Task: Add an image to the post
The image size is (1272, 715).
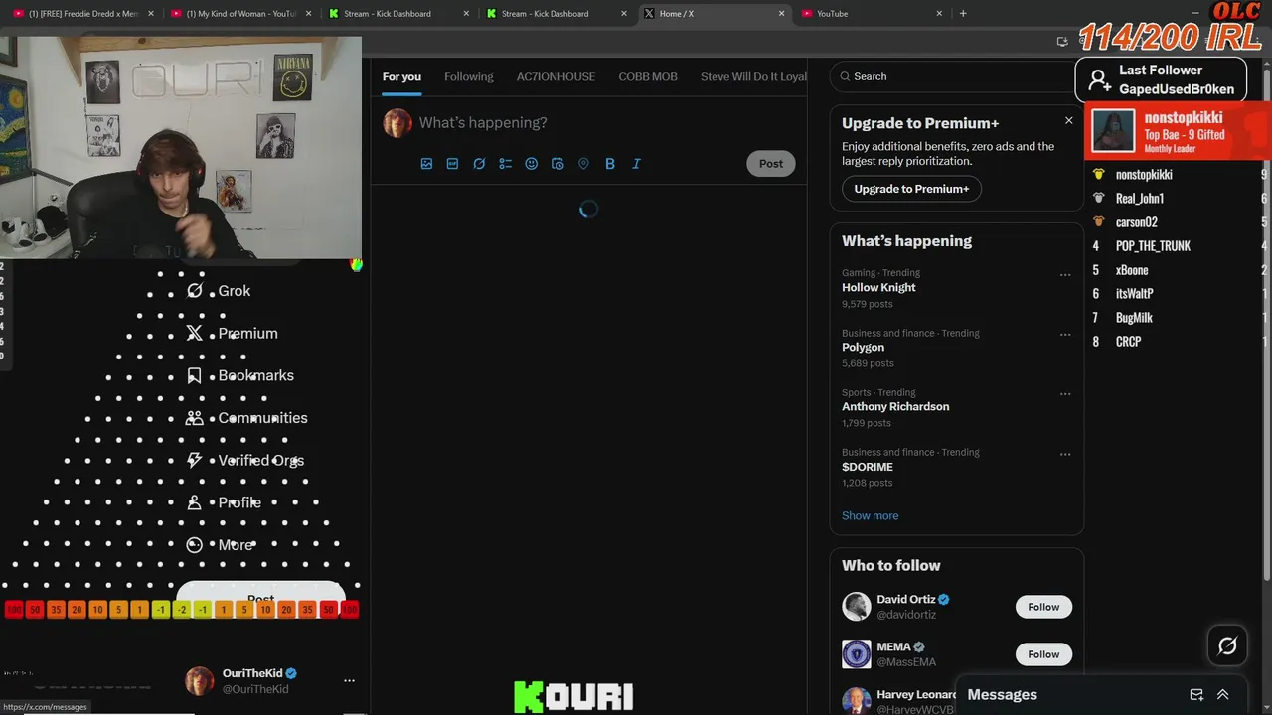Action: 426,164
